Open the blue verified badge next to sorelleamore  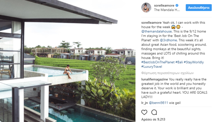tap(177, 6)
